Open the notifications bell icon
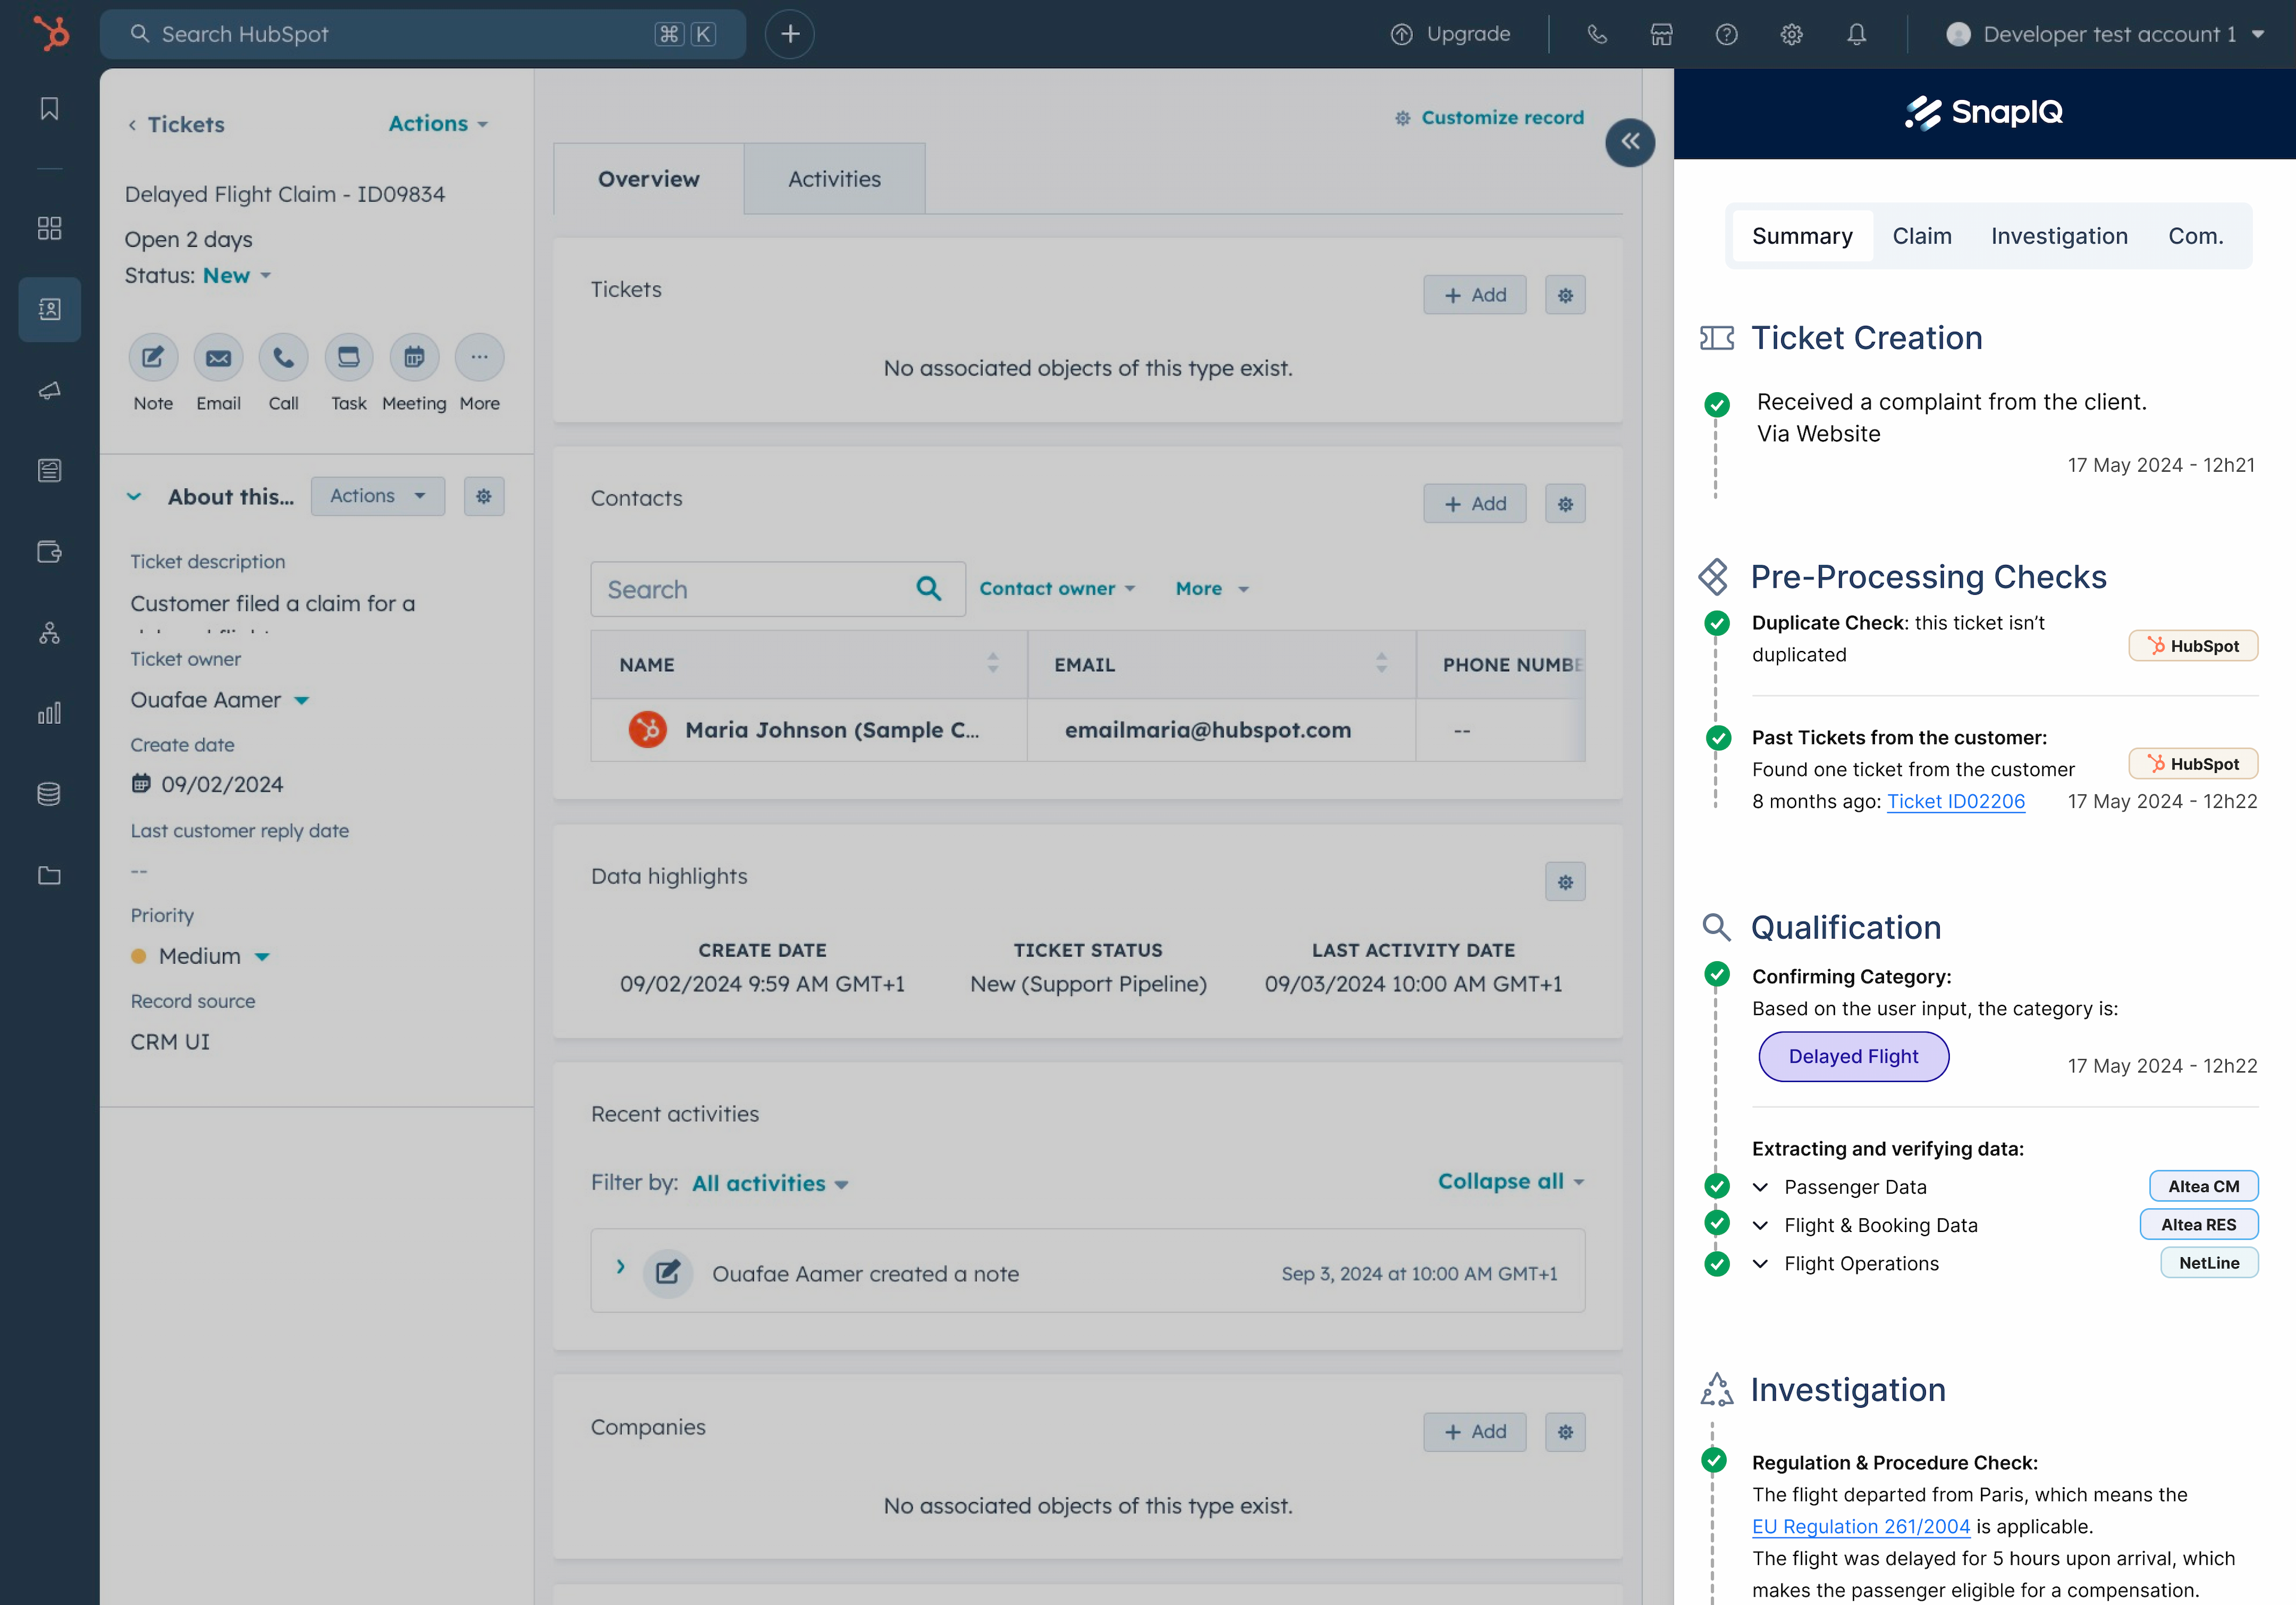Image resolution: width=2296 pixels, height=1605 pixels. 1856,33
